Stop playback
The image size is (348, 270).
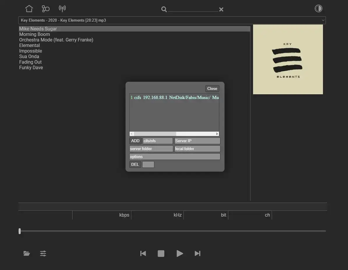pos(161,253)
